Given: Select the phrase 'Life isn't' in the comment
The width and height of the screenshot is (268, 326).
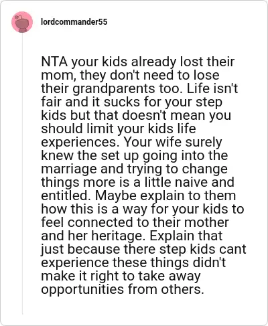Looking at the screenshot, I should tap(212, 88).
